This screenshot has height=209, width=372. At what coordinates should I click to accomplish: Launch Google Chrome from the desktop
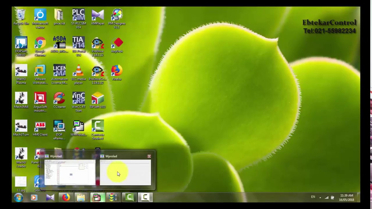pos(40,47)
